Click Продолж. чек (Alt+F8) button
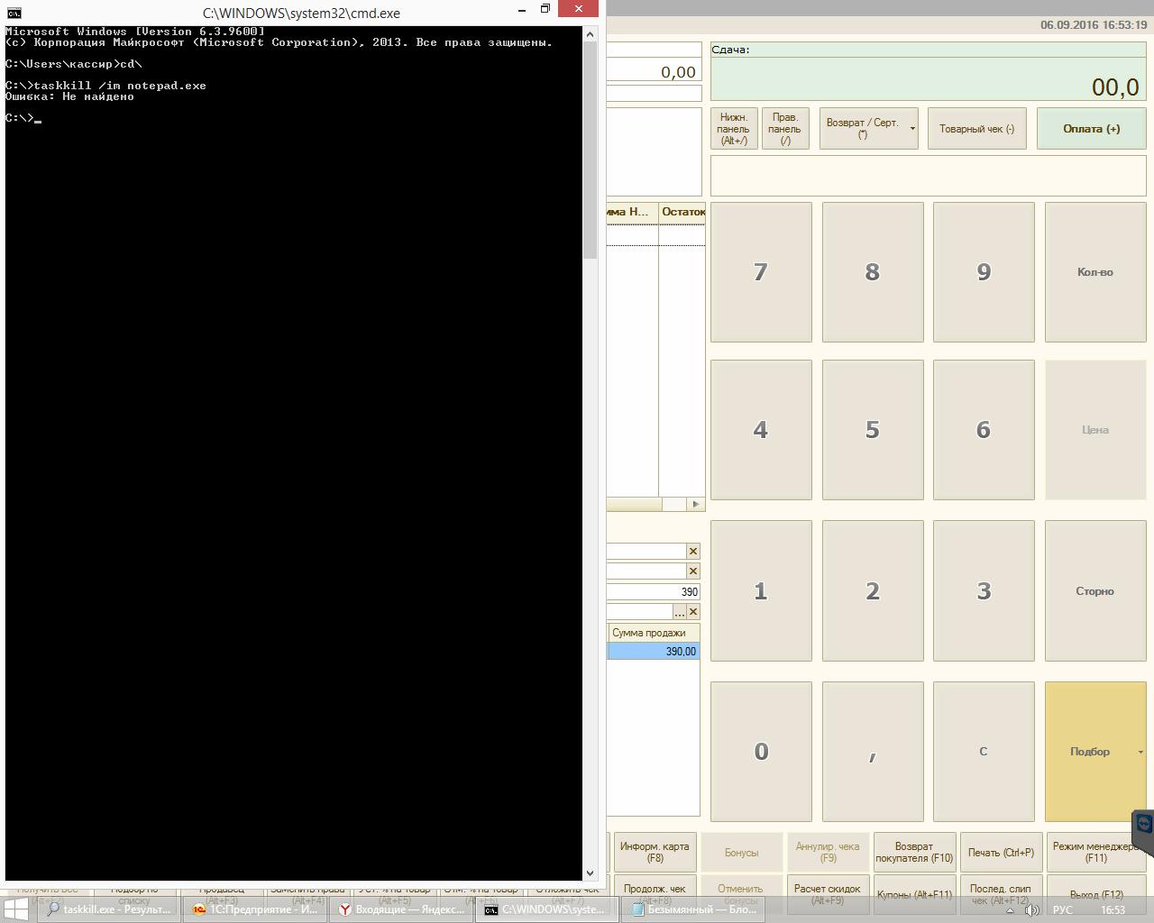1154x923 pixels. point(655,894)
